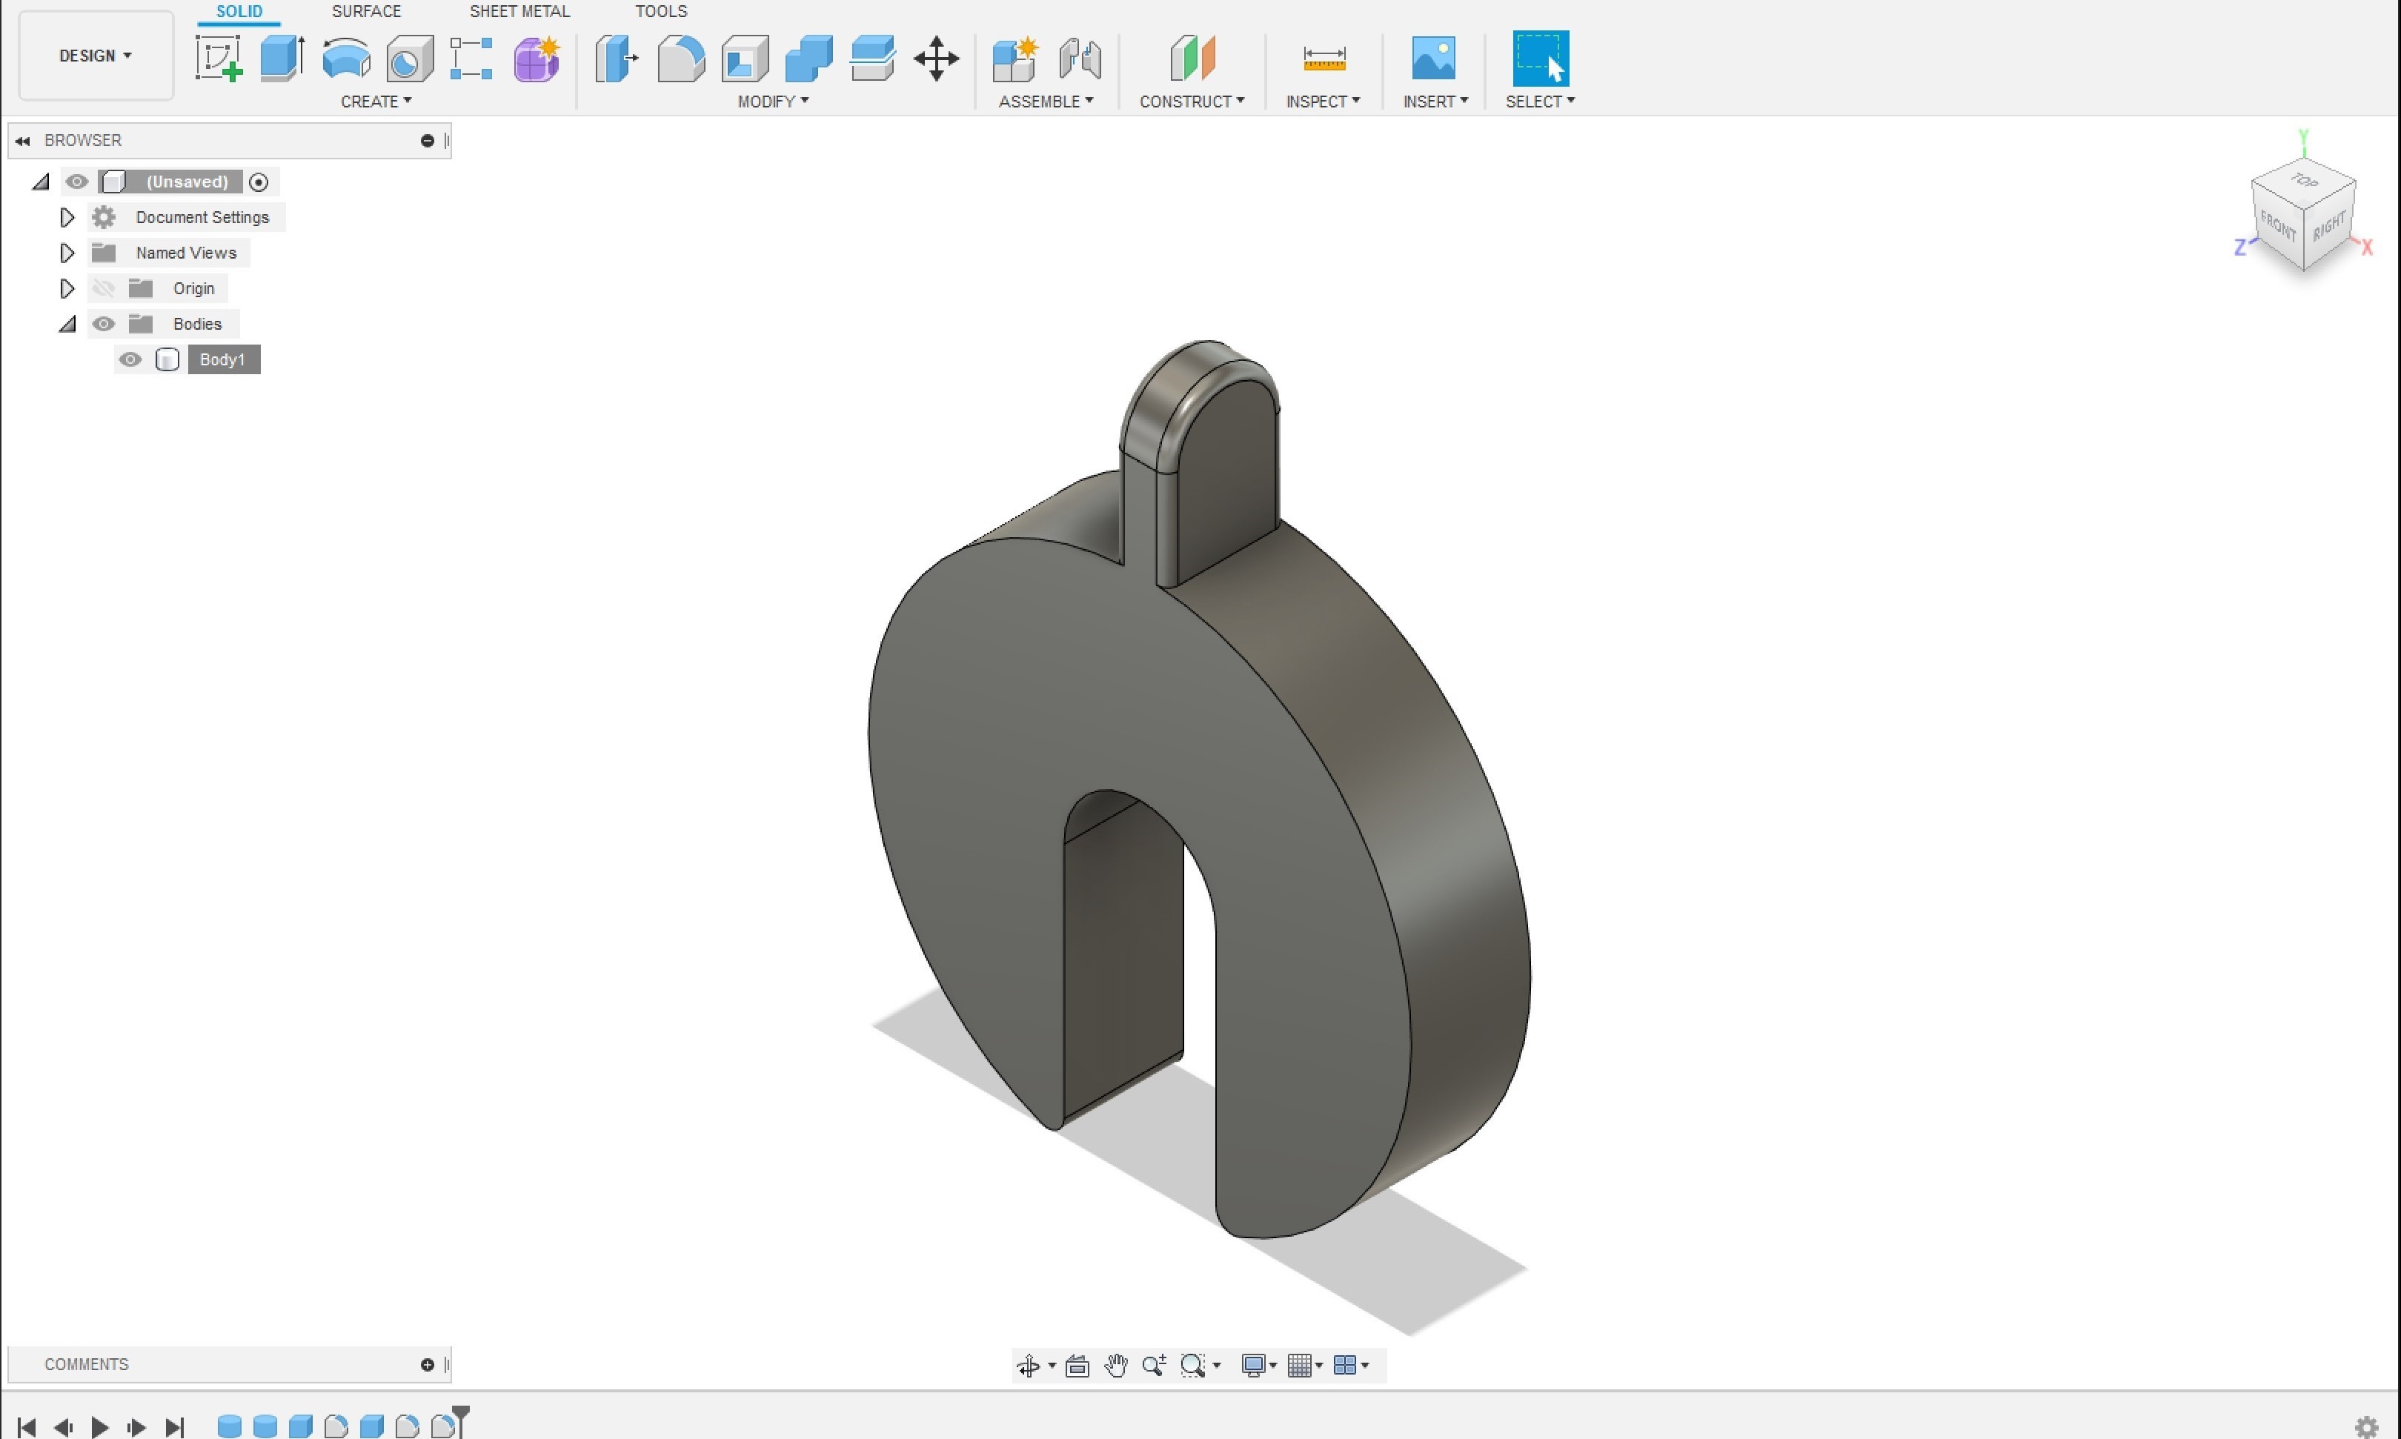2401x1439 pixels.
Task: Select the Revolve tool
Action: (346, 59)
